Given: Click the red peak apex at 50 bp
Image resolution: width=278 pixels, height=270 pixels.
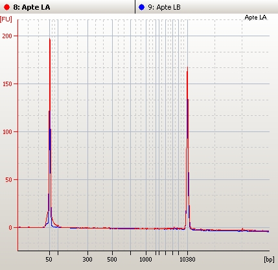Looking at the screenshot, I should 50,39.
